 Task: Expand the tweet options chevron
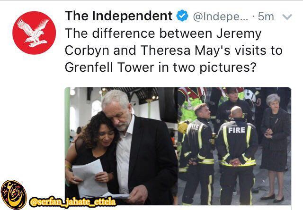click(x=287, y=17)
